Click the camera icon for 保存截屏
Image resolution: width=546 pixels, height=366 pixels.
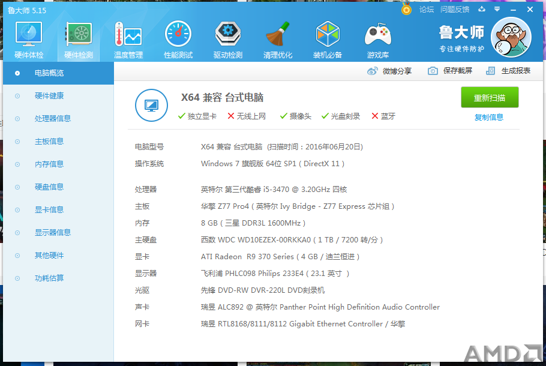coord(433,71)
